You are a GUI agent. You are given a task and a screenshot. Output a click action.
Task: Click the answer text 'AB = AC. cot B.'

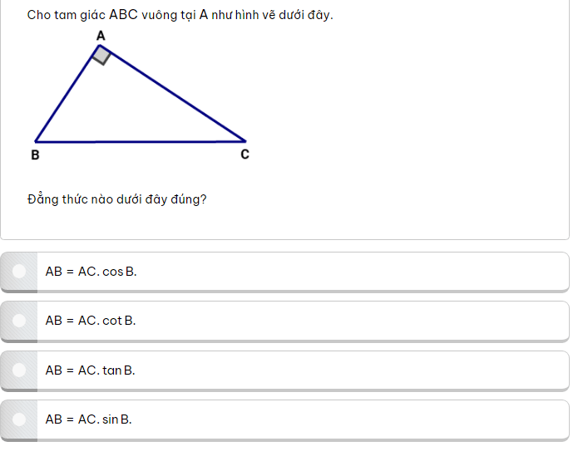pyautogui.click(x=90, y=321)
